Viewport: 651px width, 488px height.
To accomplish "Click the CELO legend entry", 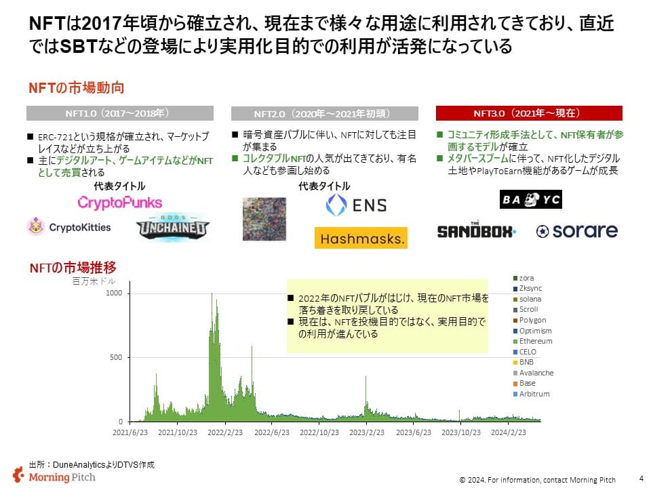I will click(x=525, y=352).
